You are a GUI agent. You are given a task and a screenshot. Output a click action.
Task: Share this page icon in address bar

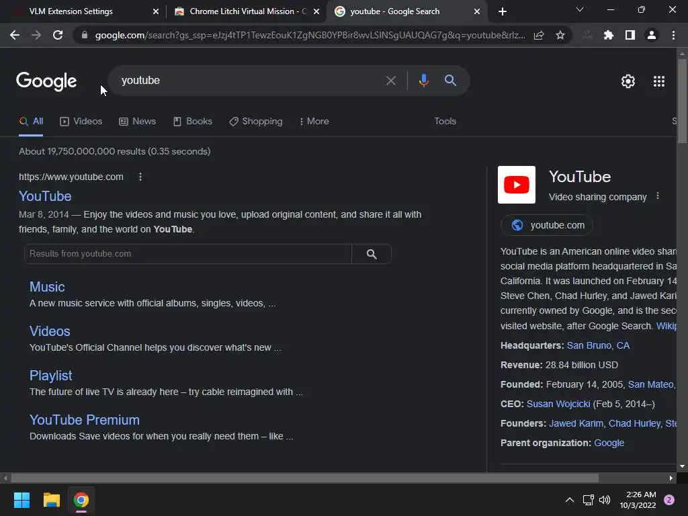tap(539, 35)
